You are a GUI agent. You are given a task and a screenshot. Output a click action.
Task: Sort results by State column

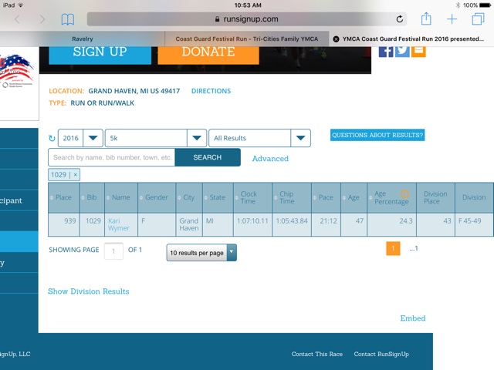click(218, 197)
